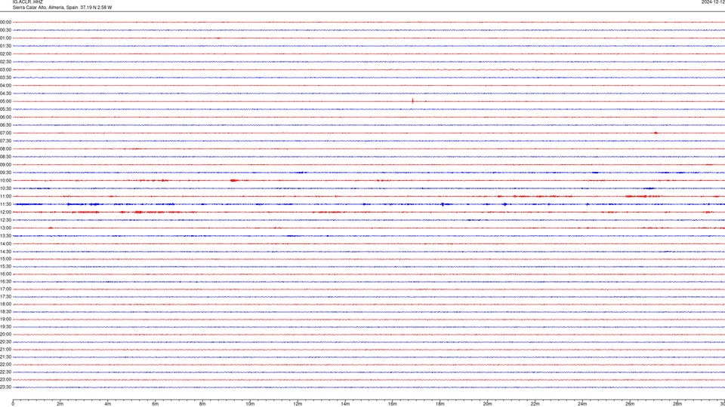Image resolution: width=725 pixels, height=407 pixels.
Task: Click the '20:30' row label
Action: pyautogui.click(x=5, y=342)
